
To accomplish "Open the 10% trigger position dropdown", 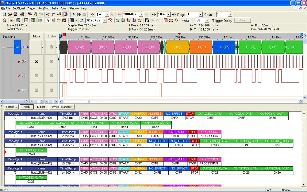I will [x=168, y=15].
